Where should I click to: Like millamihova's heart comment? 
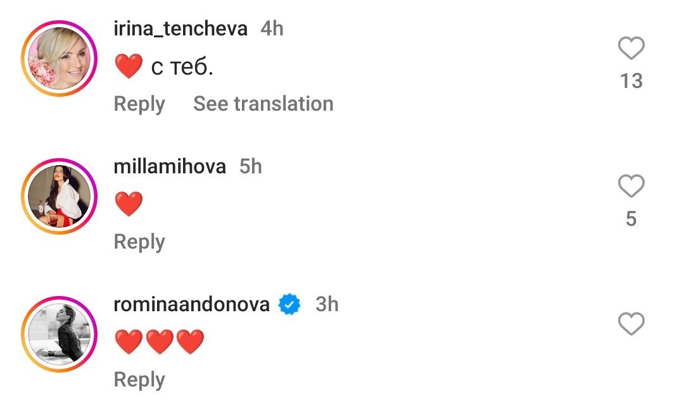[631, 187]
